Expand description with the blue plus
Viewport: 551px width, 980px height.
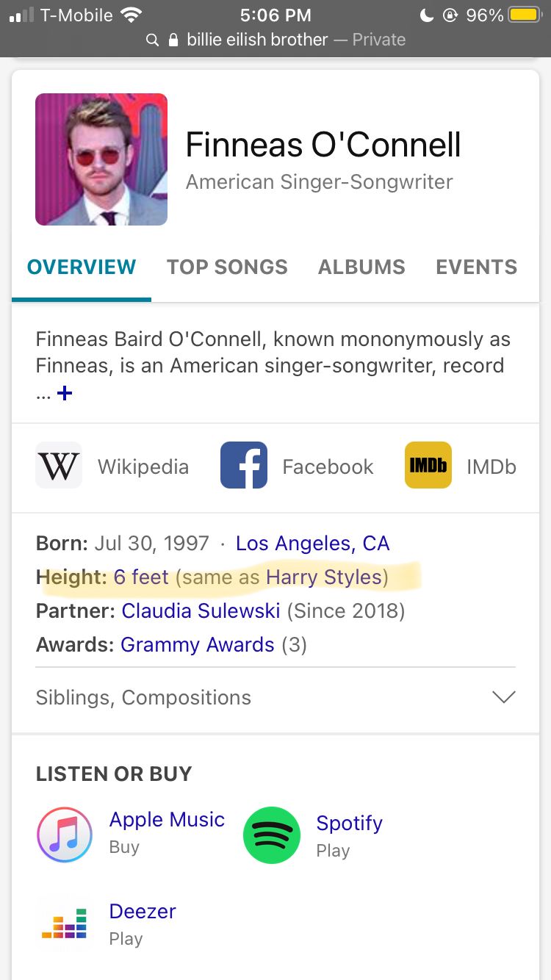(65, 394)
